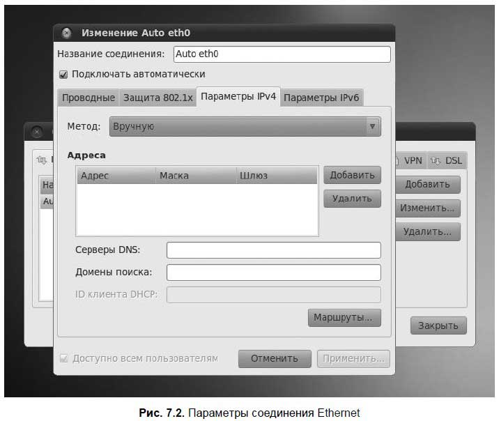Focus the Название соединения field
The width and height of the screenshot is (499, 421).
(x=282, y=54)
